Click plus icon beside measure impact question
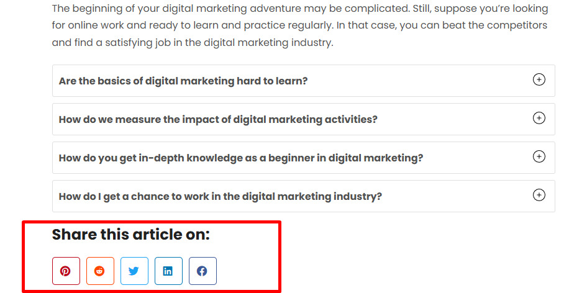This screenshot has width=564, height=293. click(x=539, y=119)
